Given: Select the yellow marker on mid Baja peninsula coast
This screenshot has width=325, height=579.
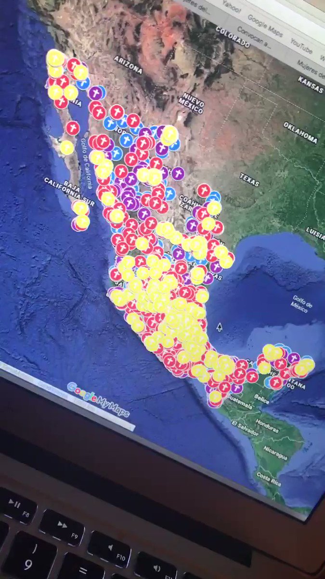Looking at the screenshot, I should [x=67, y=148].
